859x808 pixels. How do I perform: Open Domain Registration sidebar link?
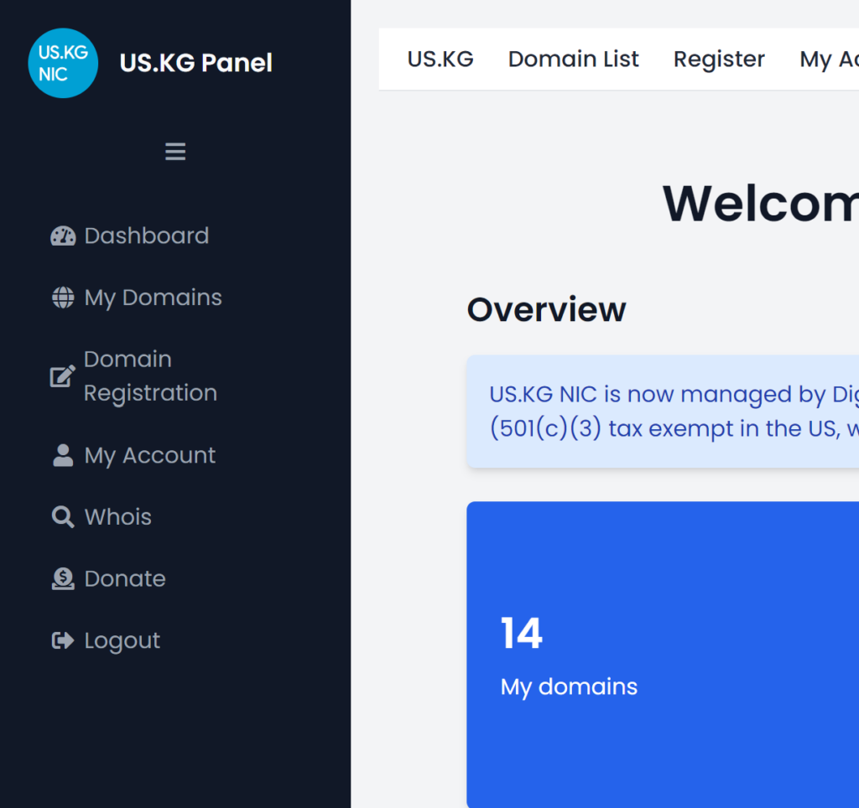(x=133, y=376)
